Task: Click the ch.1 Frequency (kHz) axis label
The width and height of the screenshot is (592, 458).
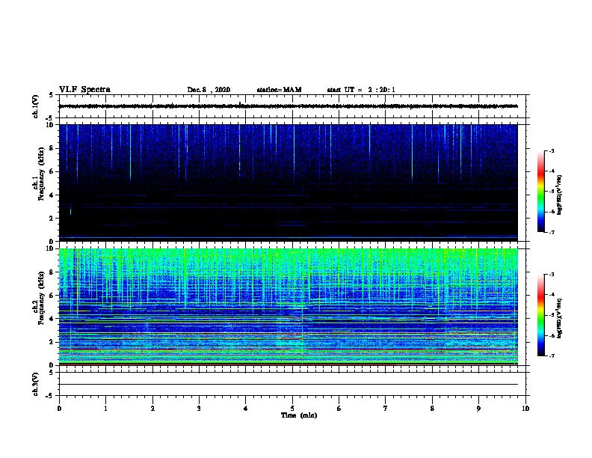Action: (x=38, y=174)
